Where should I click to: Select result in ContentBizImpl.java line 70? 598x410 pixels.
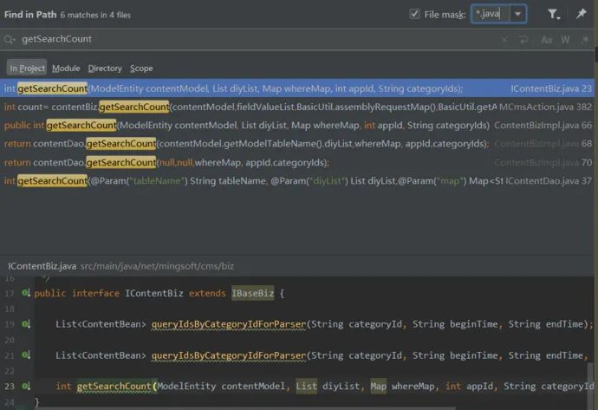click(297, 162)
